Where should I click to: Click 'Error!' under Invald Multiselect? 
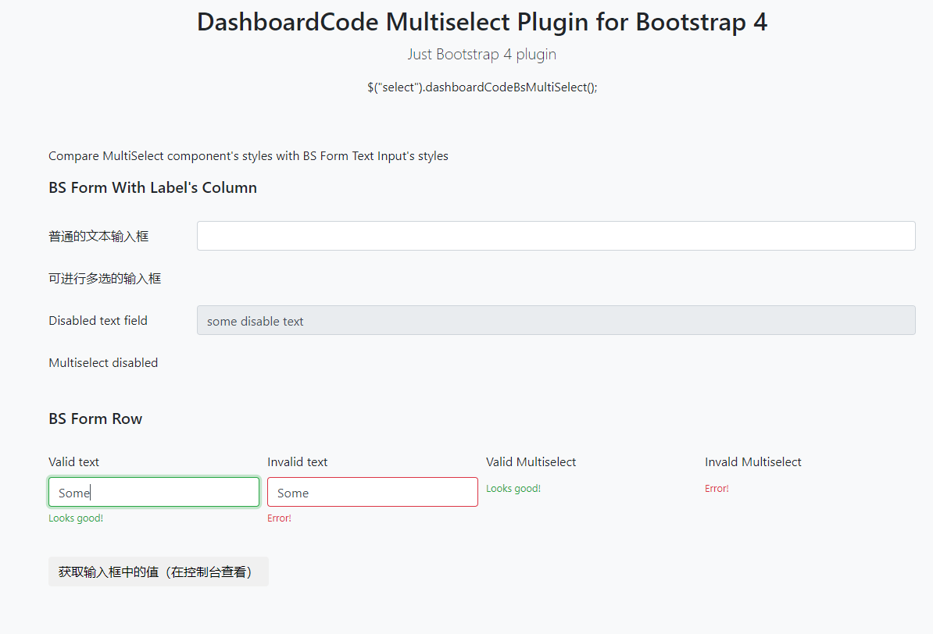pyautogui.click(x=717, y=488)
